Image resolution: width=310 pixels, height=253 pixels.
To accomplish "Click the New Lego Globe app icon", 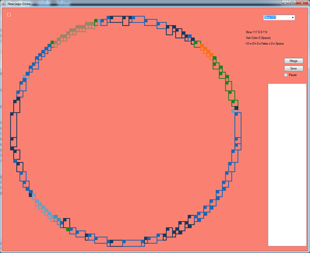I will (x=4, y=3).
